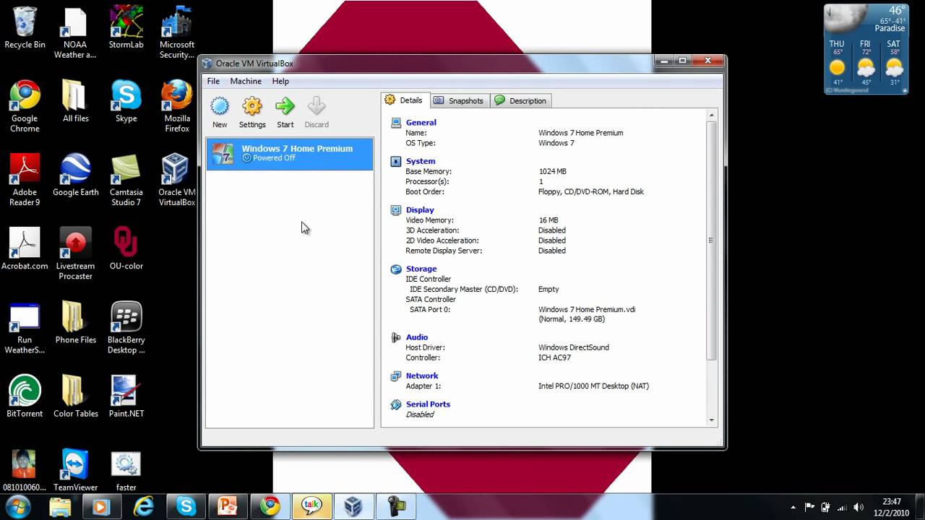Click the 'Windows 7 Home Premium.vdi' value
The height and width of the screenshot is (520, 925).
pyautogui.click(x=587, y=310)
